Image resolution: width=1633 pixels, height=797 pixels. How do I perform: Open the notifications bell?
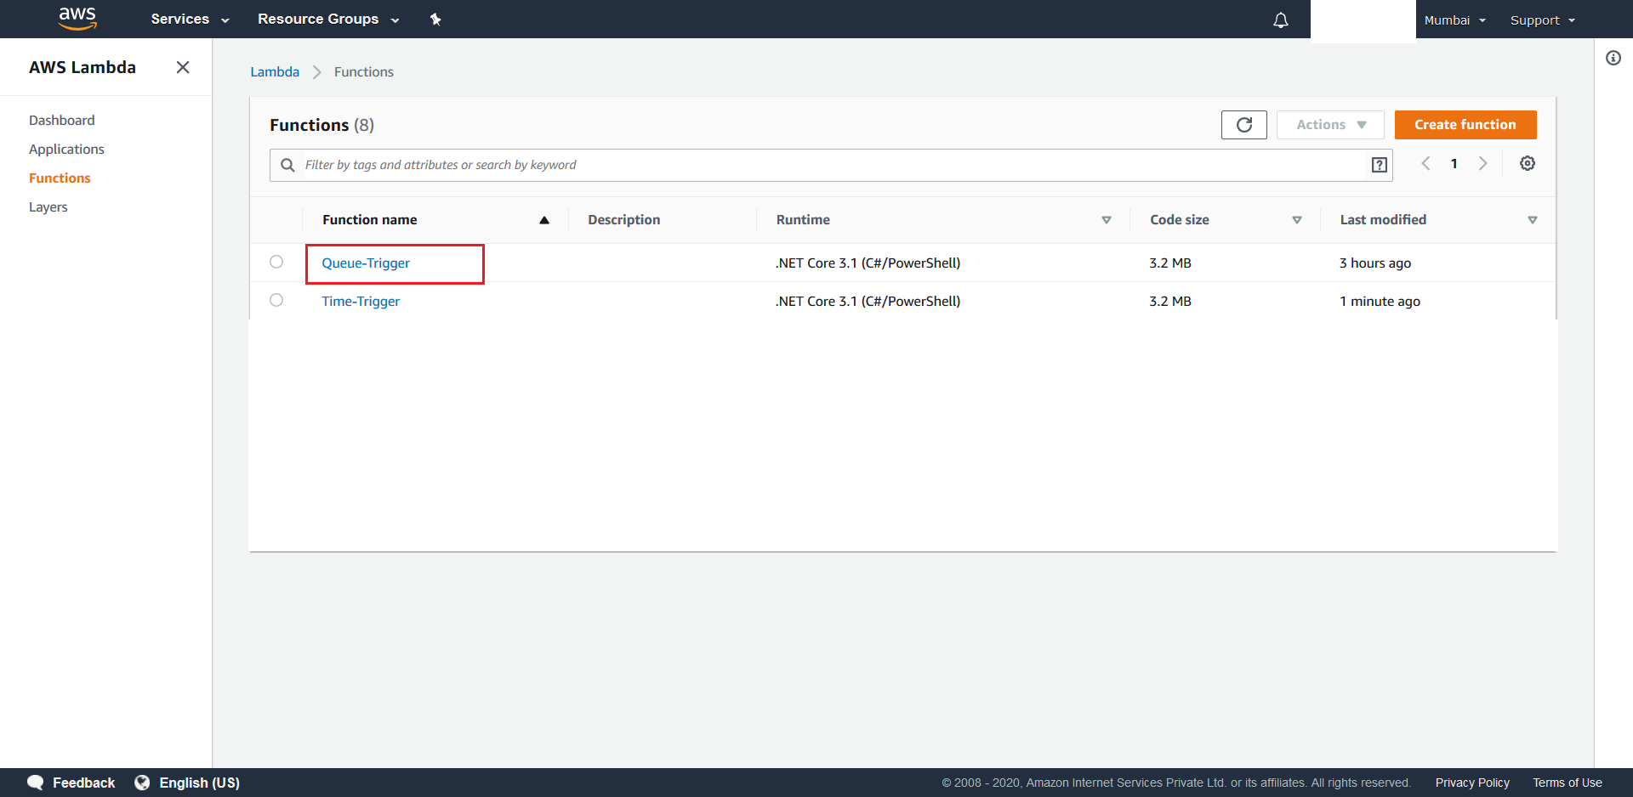coord(1281,20)
